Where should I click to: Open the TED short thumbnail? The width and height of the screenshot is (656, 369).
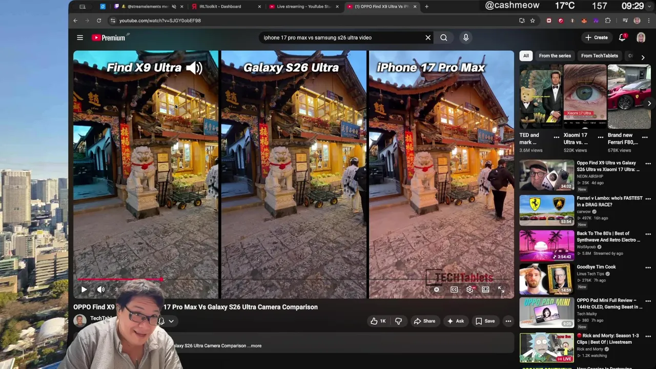tap(541, 96)
